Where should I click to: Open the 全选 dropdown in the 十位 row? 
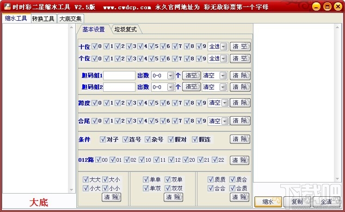[224, 47]
